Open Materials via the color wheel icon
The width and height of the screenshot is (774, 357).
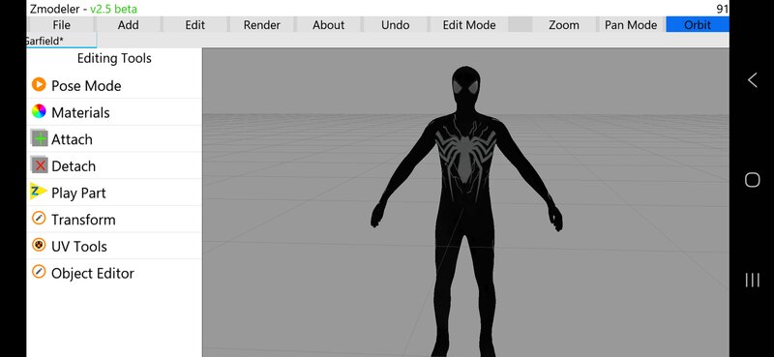coord(39,111)
